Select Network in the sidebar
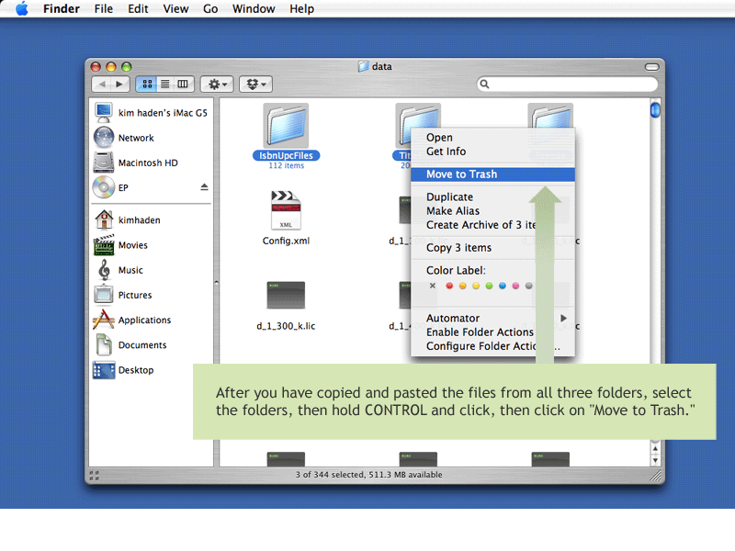 (x=151, y=138)
